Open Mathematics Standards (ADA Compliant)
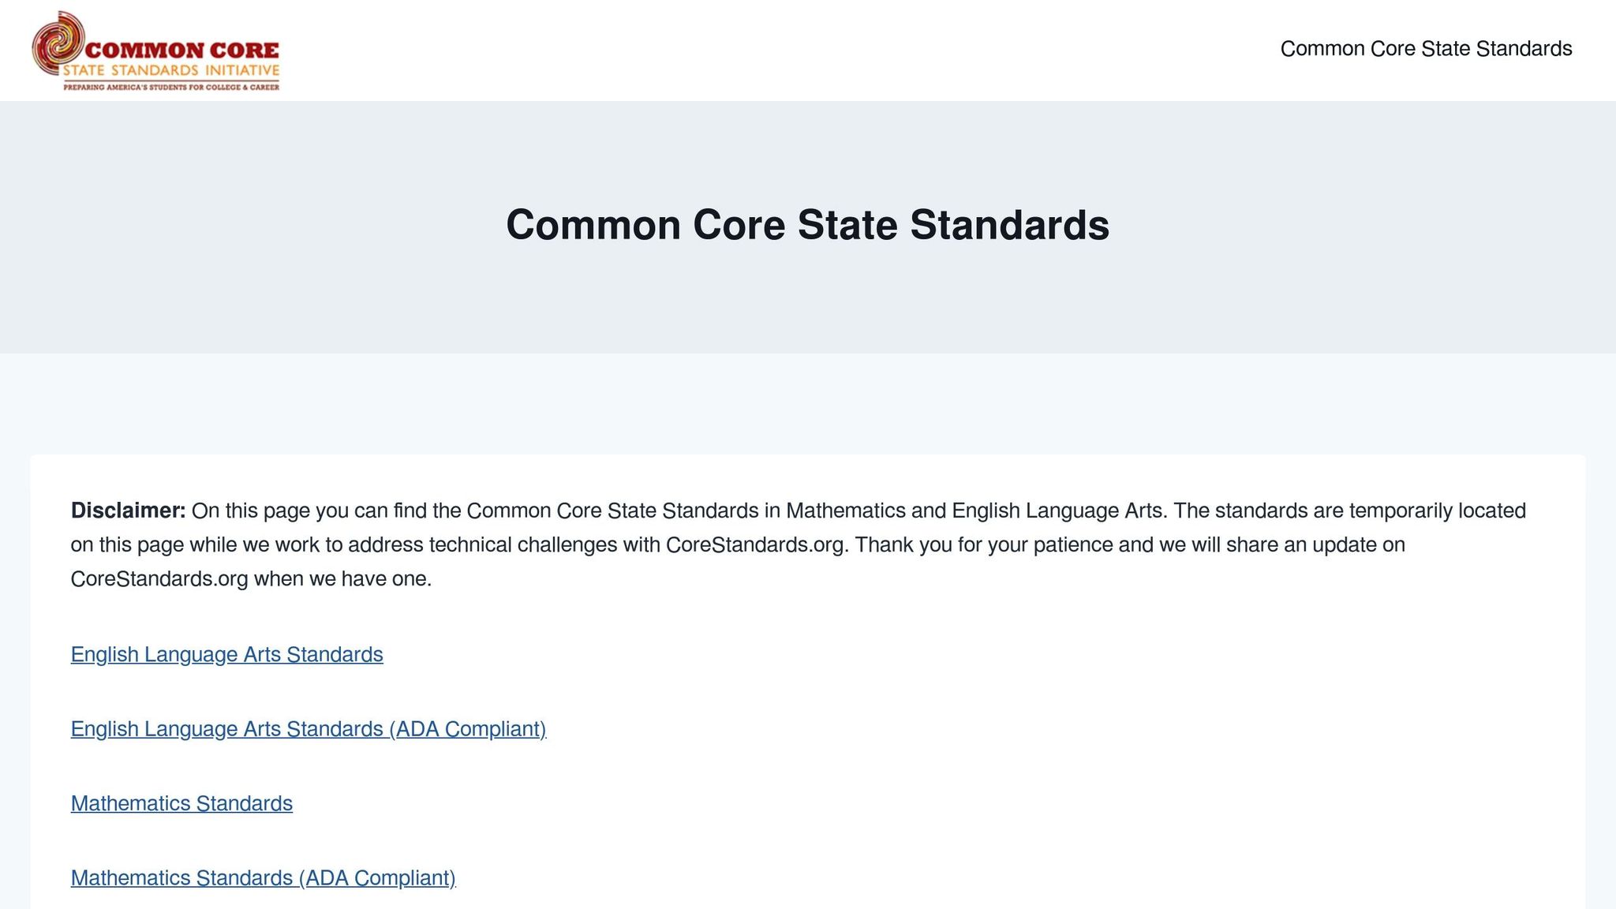 [263, 877]
